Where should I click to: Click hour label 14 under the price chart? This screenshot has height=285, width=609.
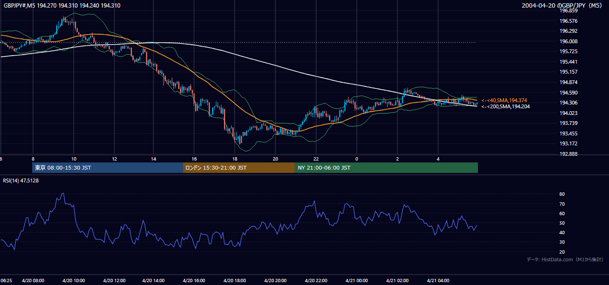coord(154,158)
